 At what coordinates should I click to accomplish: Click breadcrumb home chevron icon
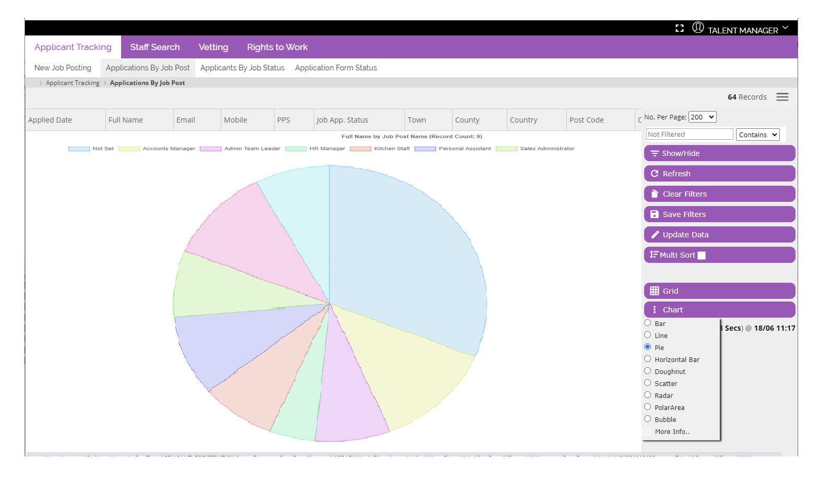click(x=41, y=83)
